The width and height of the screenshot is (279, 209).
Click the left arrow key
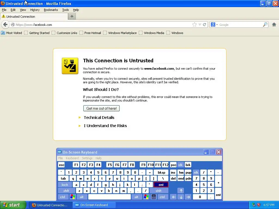(174, 197)
